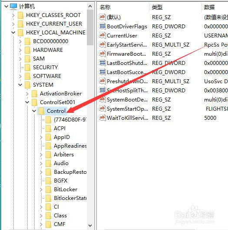Click the UsoSvc data cell

pyautogui.click(x=216, y=81)
